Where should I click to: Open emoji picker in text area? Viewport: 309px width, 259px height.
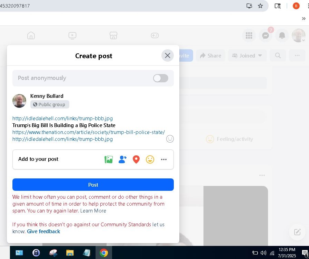tap(170, 139)
